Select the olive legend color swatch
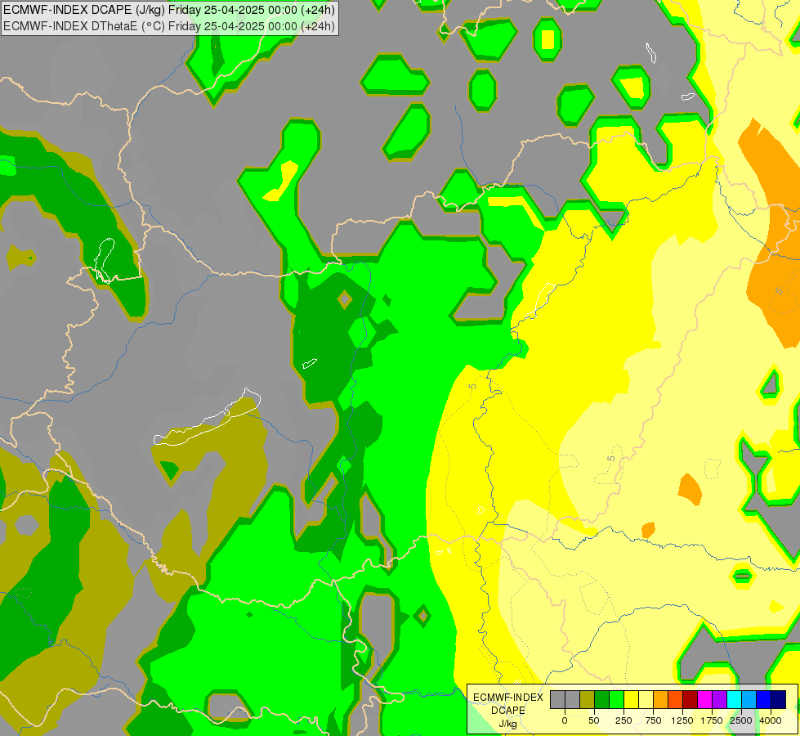This screenshot has width=800, height=736. (587, 699)
